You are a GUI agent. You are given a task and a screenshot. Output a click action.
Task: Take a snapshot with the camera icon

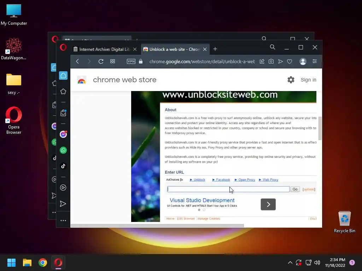[x=271, y=61]
